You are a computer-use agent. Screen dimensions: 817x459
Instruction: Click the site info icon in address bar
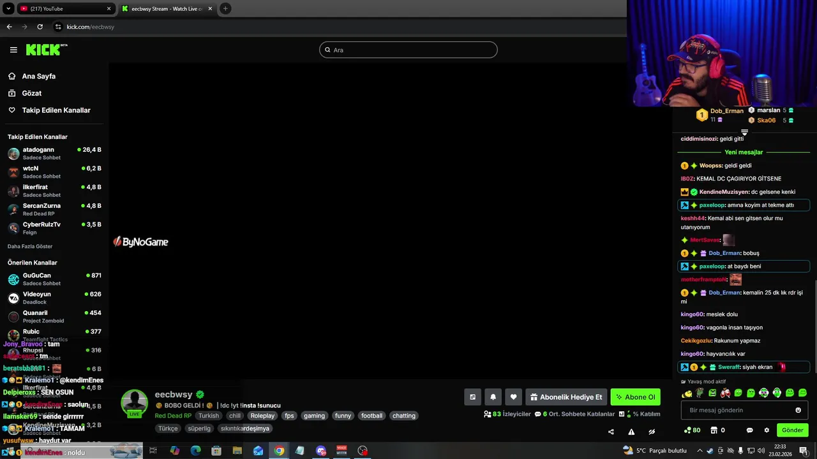(x=58, y=27)
